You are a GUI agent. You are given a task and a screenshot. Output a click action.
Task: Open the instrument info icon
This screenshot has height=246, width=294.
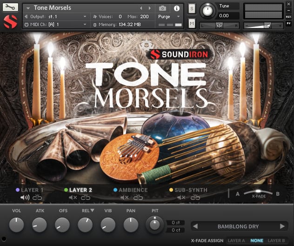click(x=177, y=8)
